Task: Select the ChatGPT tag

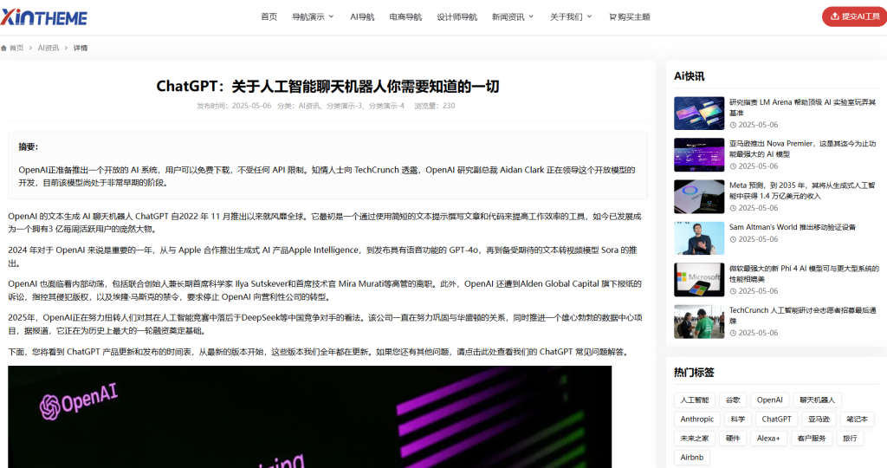Action: (776, 419)
